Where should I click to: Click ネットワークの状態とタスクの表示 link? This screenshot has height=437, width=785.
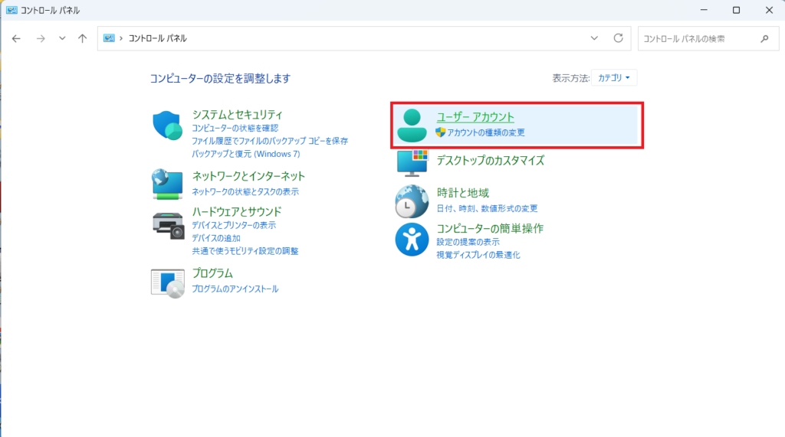pos(245,191)
